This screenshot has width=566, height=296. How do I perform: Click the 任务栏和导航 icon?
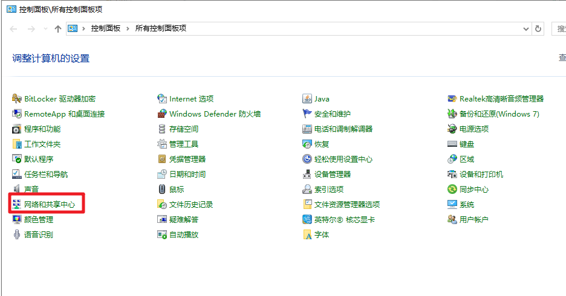tap(16, 174)
